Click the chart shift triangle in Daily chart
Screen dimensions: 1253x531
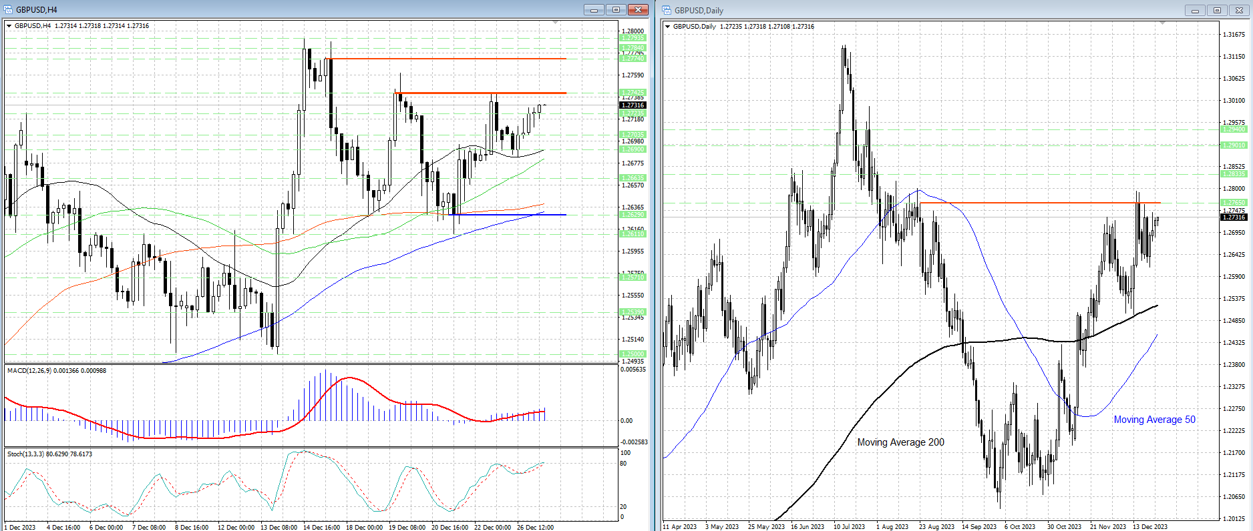(x=1162, y=23)
